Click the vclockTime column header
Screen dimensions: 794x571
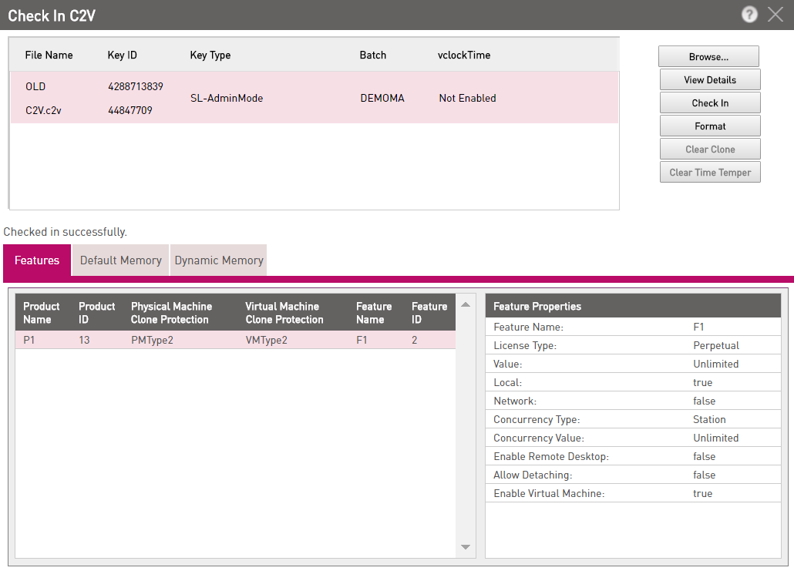[x=464, y=55]
